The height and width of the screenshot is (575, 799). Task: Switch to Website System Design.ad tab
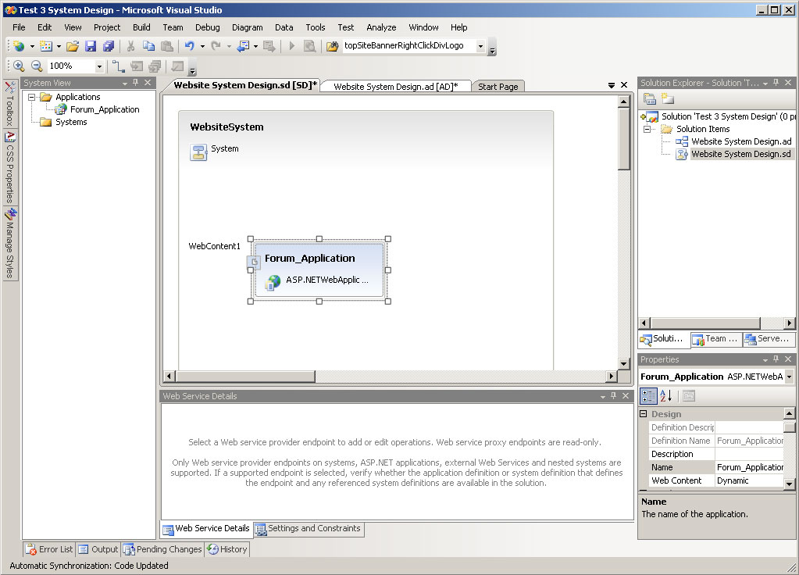[395, 87]
